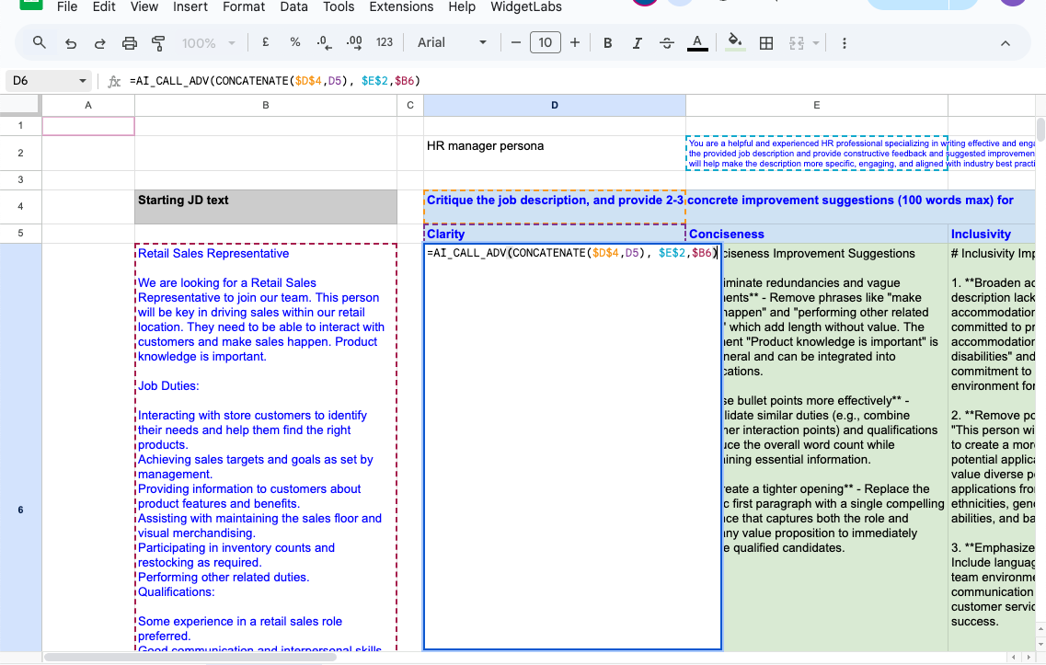Select column D header

[x=555, y=106]
